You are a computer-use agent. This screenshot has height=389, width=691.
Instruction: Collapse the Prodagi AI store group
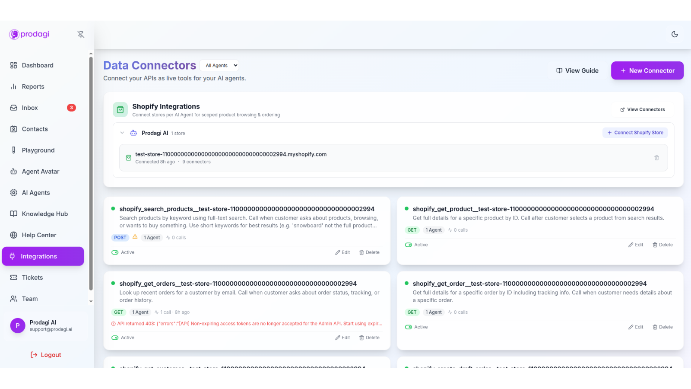[x=122, y=133]
